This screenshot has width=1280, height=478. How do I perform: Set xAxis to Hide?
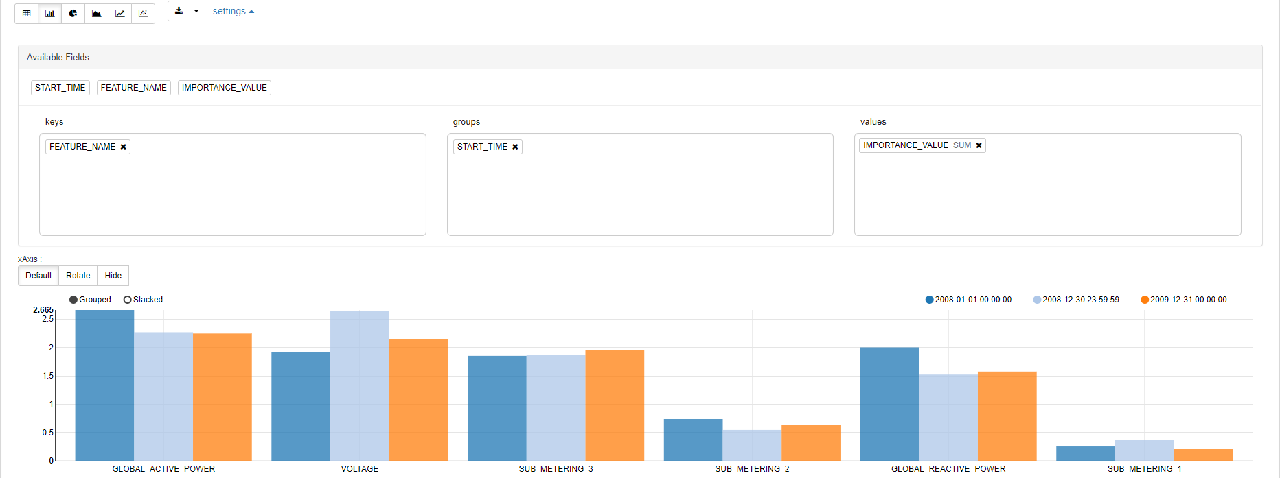[x=113, y=276]
